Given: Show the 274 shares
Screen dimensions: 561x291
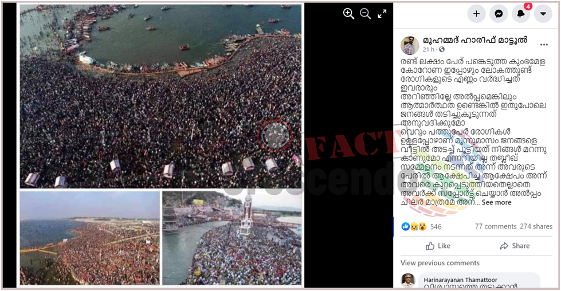Looking at the screenshot, I should pos(536,226).
